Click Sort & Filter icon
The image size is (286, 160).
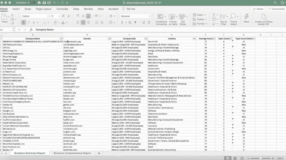(x=223, y=19)
